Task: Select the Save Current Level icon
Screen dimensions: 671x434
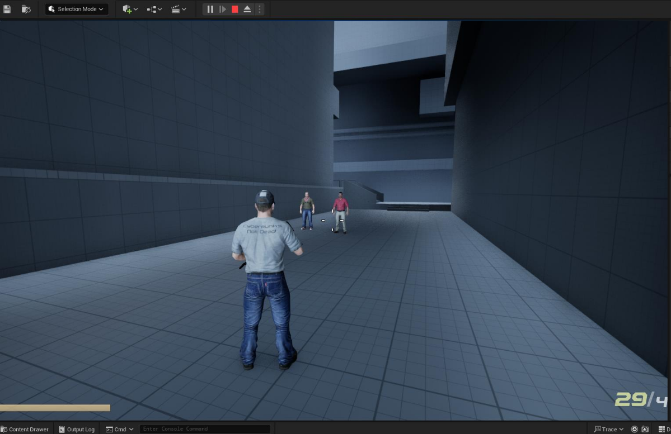Action: click(x=7, y=9)
